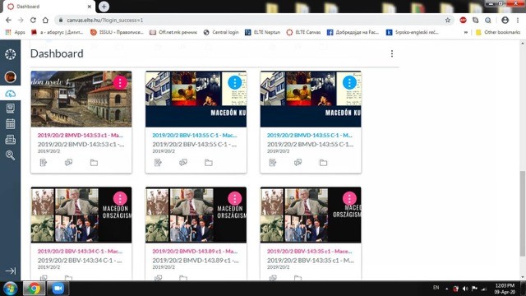Open Files folder icon on BMVD-143:55 card
This screenshot has height=296, width=526.
(323, 163)
